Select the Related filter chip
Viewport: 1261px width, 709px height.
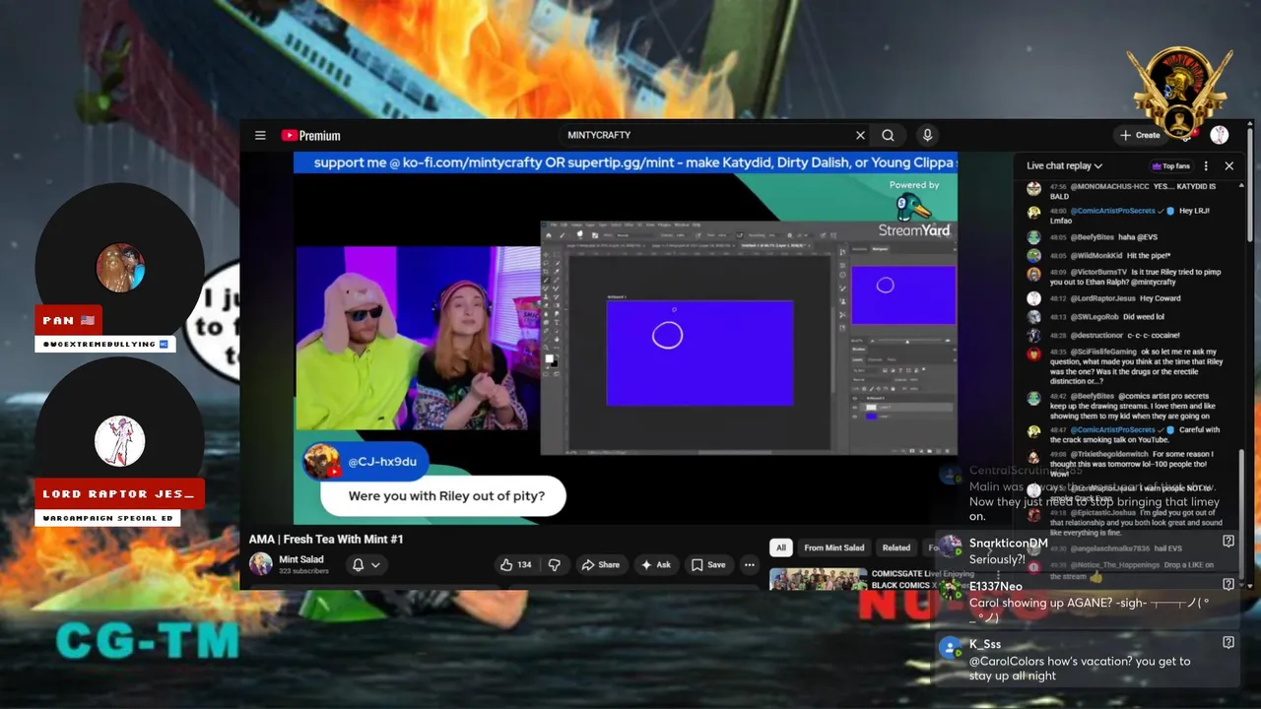(x=896, y=548)
